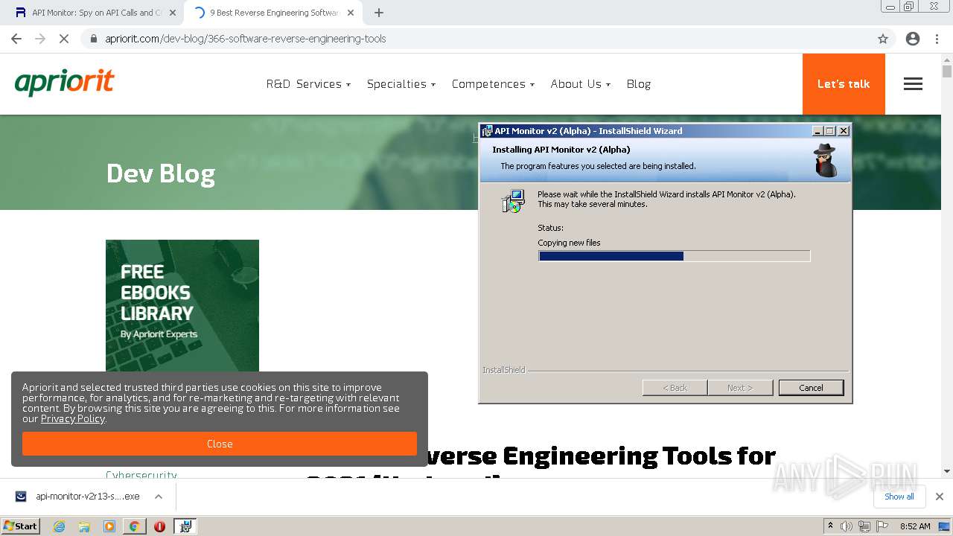953x536 pixels.
Task: Click the Apriorit logo
Action: 65,82
